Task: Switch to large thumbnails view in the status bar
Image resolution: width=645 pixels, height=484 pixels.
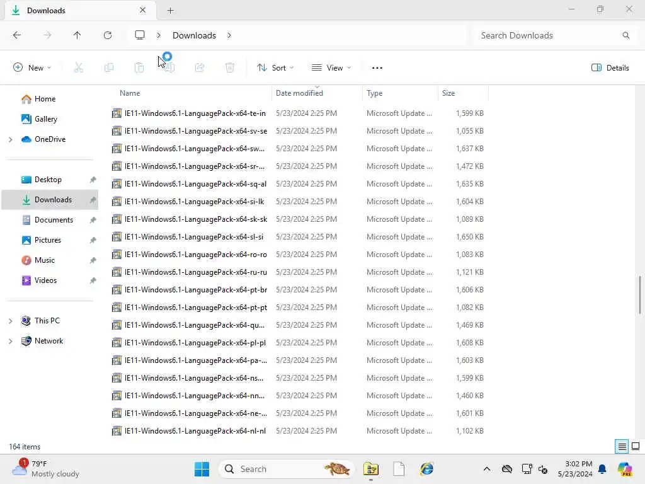Action: [636, 447]
